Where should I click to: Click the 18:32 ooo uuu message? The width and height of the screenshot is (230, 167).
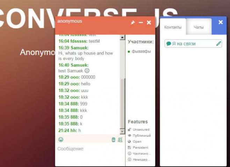point(73,90)
